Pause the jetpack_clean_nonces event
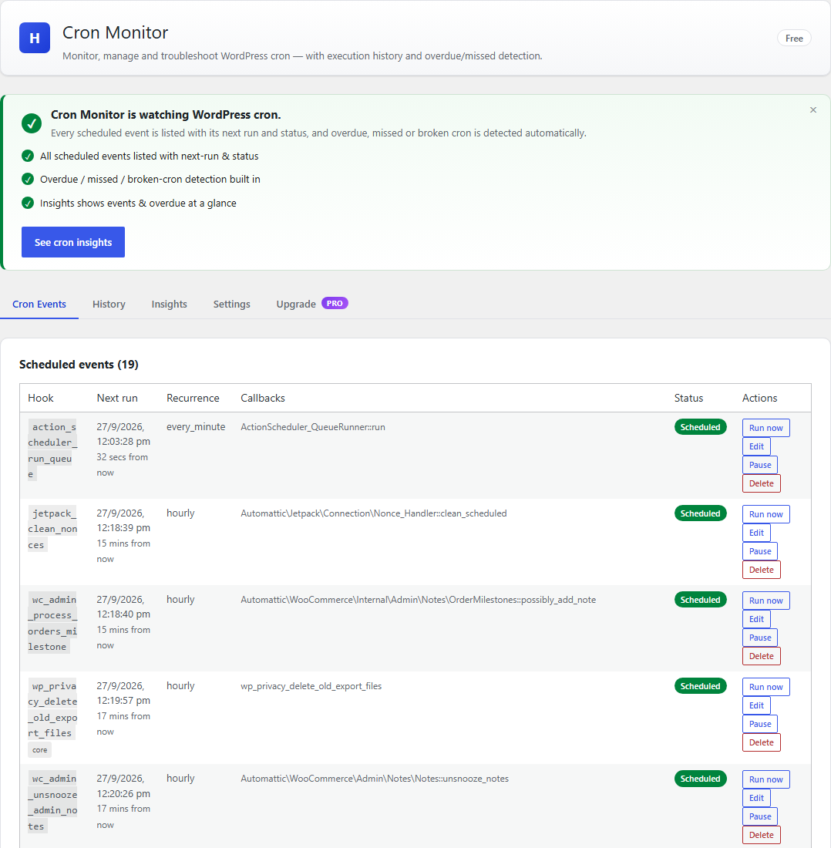The image size is (831, 848). tap(759, 551)
